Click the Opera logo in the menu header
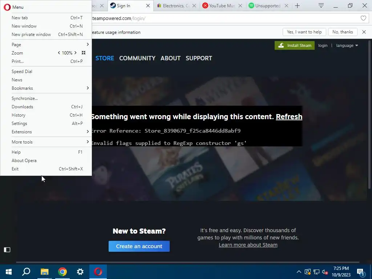 7,7
